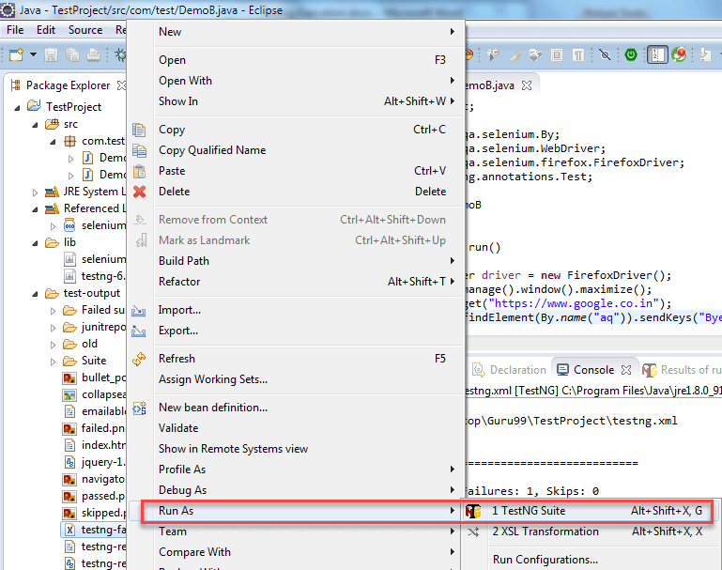Viewport: 722px width, 570px height.
Task: Click the Import icon in context menu
Action: click(140, 310)
